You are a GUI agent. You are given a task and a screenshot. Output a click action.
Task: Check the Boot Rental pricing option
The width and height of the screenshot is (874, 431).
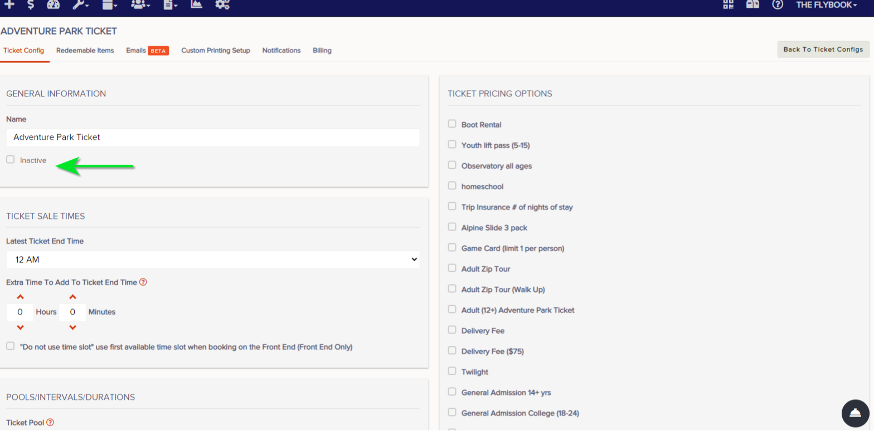(x=452, y=124)
